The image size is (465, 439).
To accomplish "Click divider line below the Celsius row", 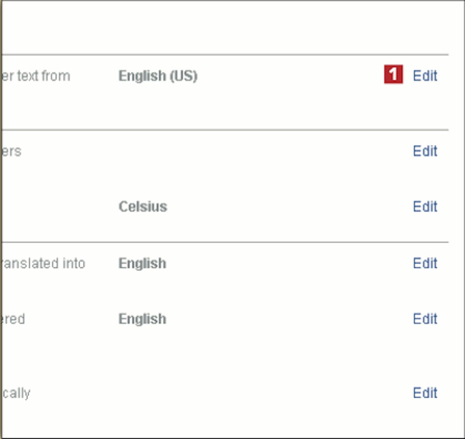I will [x=225, y=242].
